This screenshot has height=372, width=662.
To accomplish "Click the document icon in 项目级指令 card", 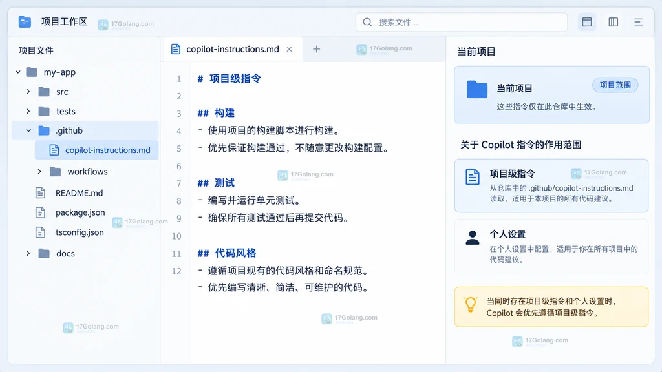I will 473,177.
